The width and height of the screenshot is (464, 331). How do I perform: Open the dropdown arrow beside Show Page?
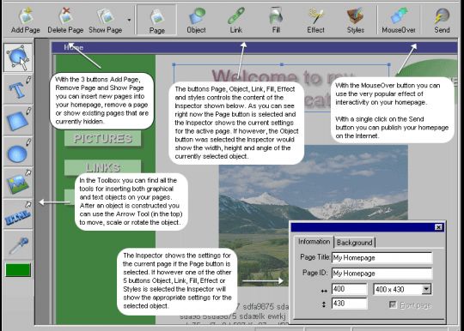(129, 20)
